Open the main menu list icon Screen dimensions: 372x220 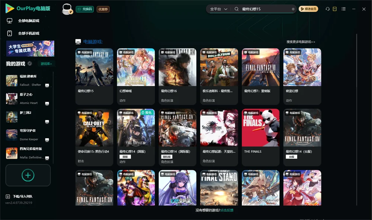pyautogui.click(x=343, y=9)
